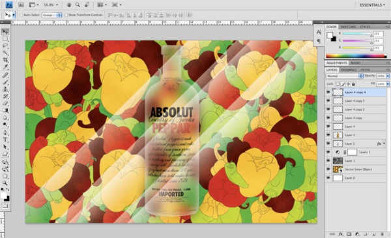Viewport: 391px width, 238px height.
Task: Select the Rectangular Marquee tool
Action: pos(5,39)
